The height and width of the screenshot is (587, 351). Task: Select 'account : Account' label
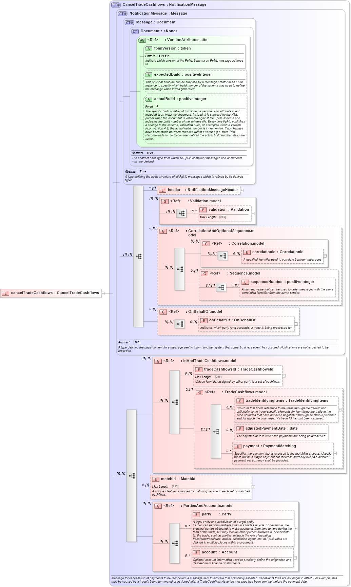[219, 552]
